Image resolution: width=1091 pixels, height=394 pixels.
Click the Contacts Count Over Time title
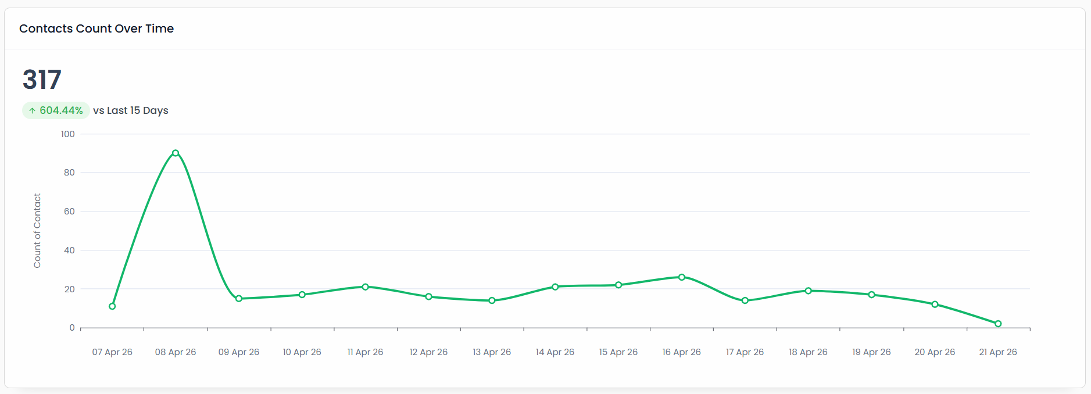(x=96, y=28)
